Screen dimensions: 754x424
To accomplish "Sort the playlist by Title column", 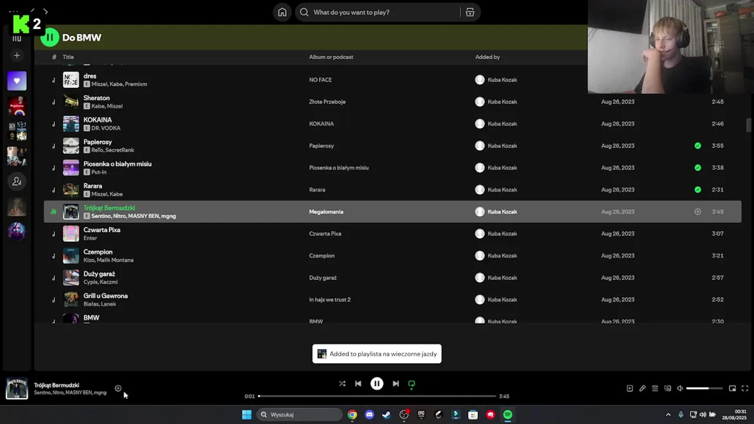I will pyautogui.click(x=68, y=57).
